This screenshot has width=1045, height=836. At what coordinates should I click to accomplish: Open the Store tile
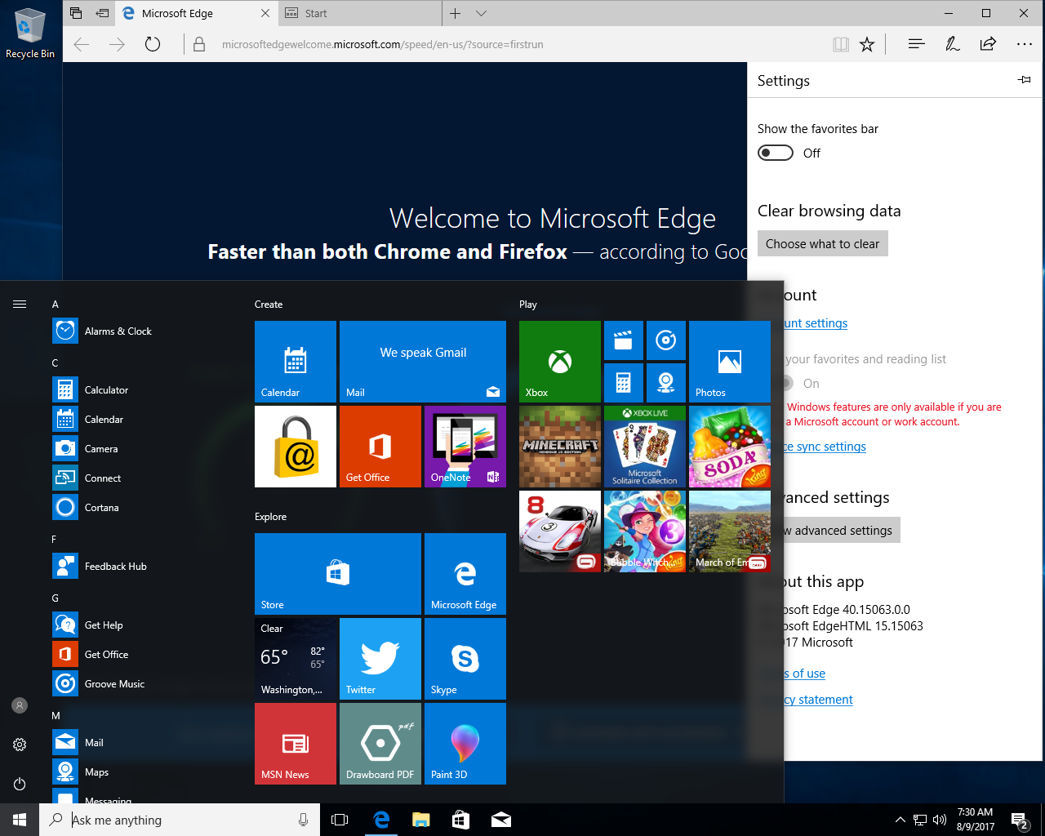click(x=338, y=574)
